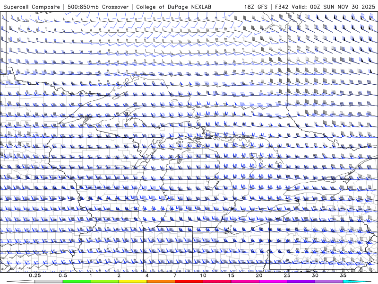Click the cyan arrow end of the legend
Image resolution: width=378 pixels, height=284 pixels.
357,282
